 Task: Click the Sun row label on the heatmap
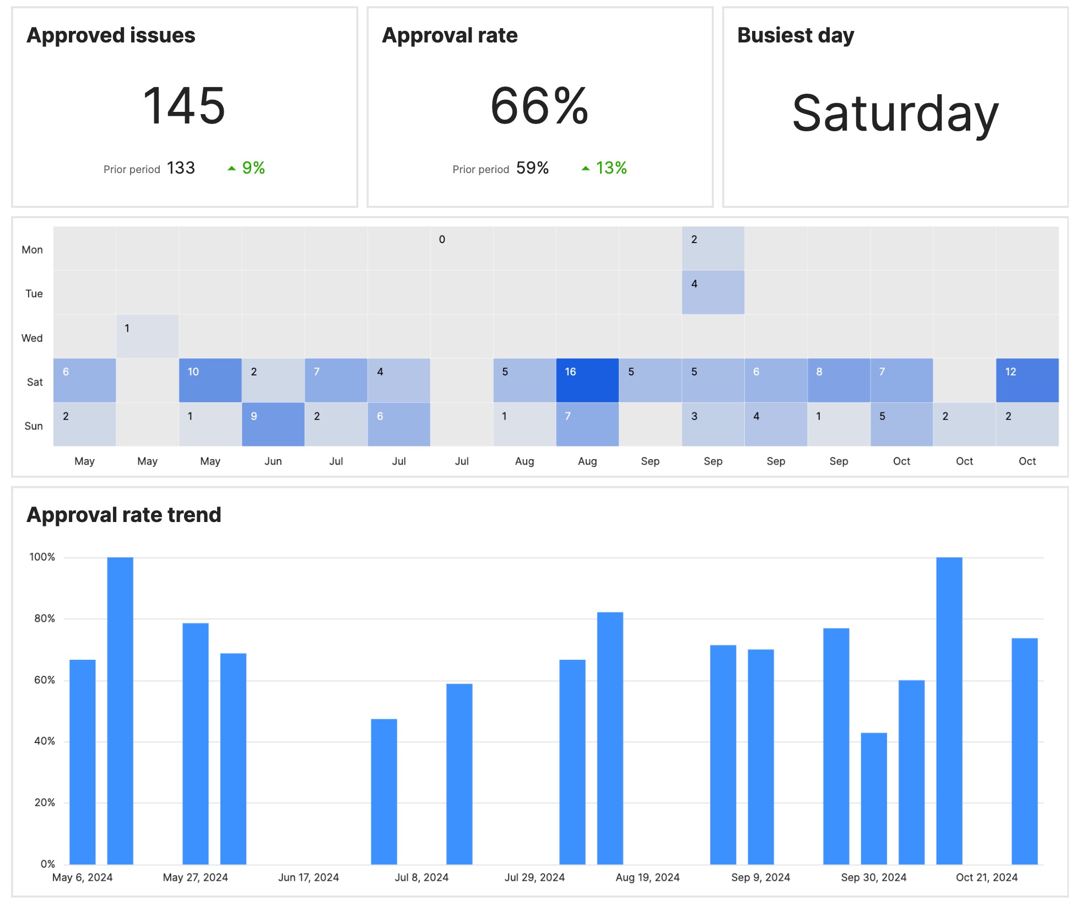pos(34,426)
